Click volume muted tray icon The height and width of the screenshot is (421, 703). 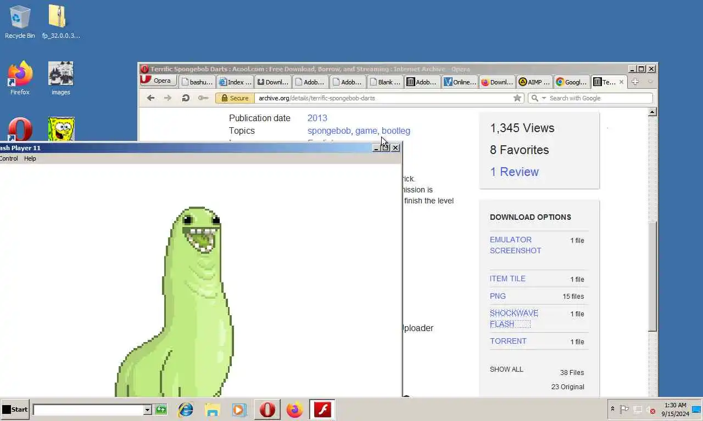(x=651, y=409)
